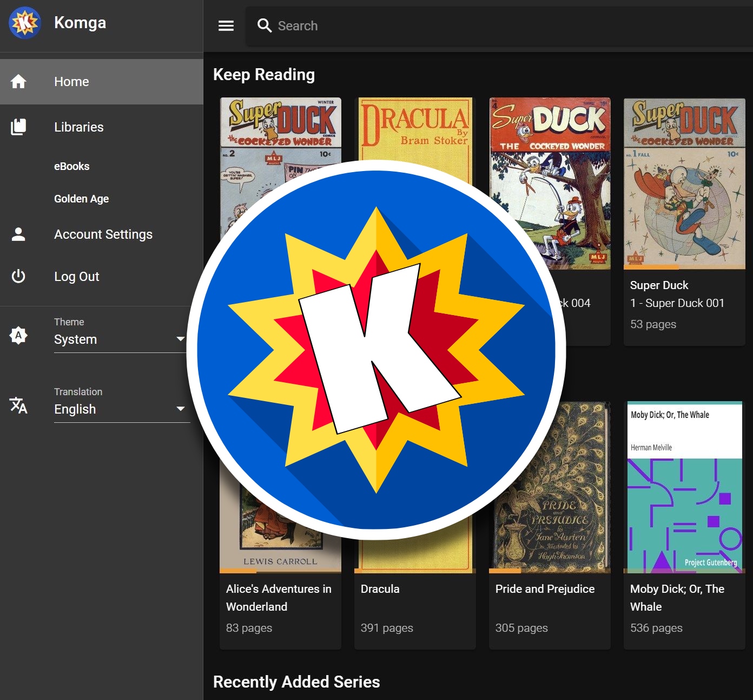Click the Komga logo icon in sidebar header
Screen dimensions: 753x700
point(25,23)
